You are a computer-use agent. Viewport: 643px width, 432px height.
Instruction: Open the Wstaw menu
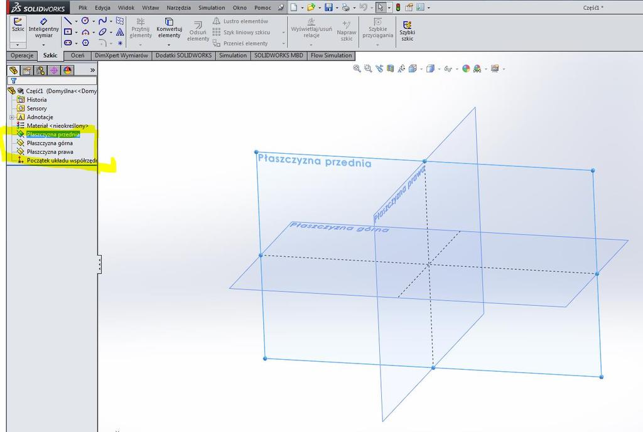(151, 8)
